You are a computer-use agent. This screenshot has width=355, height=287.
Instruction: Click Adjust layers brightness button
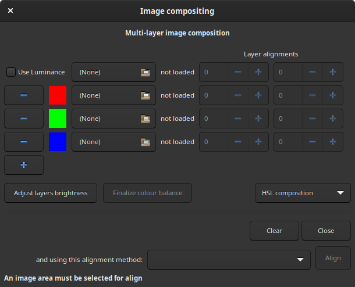(51, 193)
